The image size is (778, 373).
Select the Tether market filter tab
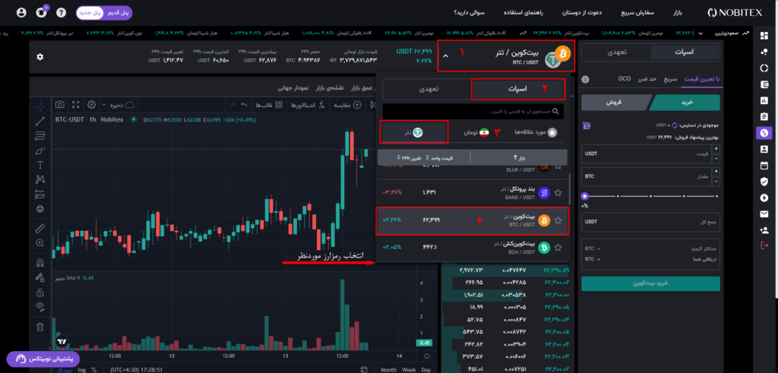click(x=413, y=131)
